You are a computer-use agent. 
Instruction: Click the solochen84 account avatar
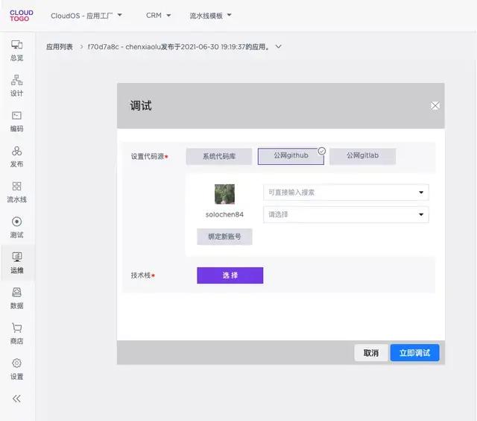point(224,195)
